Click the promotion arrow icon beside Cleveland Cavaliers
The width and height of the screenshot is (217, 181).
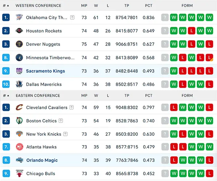pos(71,107)
